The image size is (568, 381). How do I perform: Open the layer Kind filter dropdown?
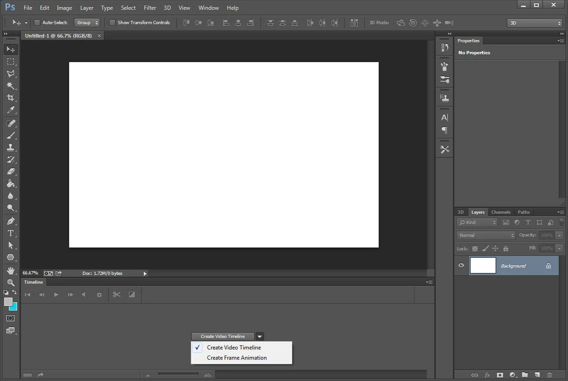(x=477, y=222)
